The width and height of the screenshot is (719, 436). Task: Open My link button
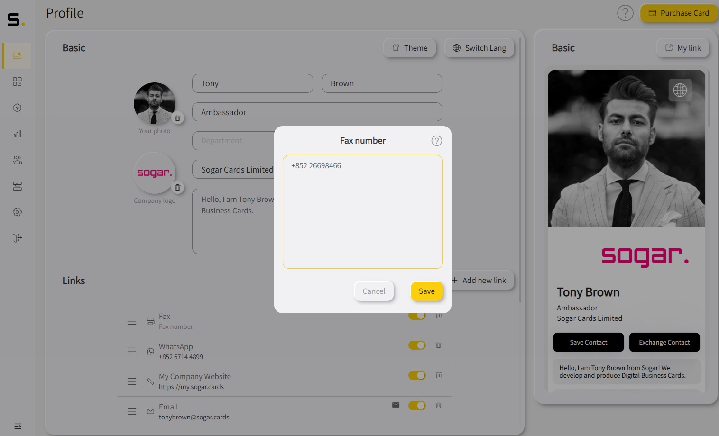pos(682,48)
